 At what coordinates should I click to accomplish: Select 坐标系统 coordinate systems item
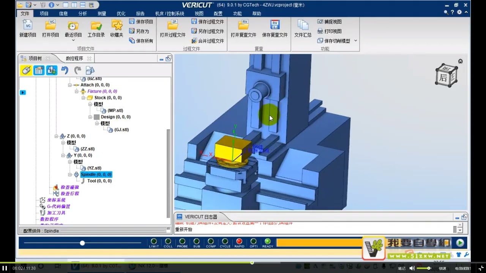click(x=56, y=200)
